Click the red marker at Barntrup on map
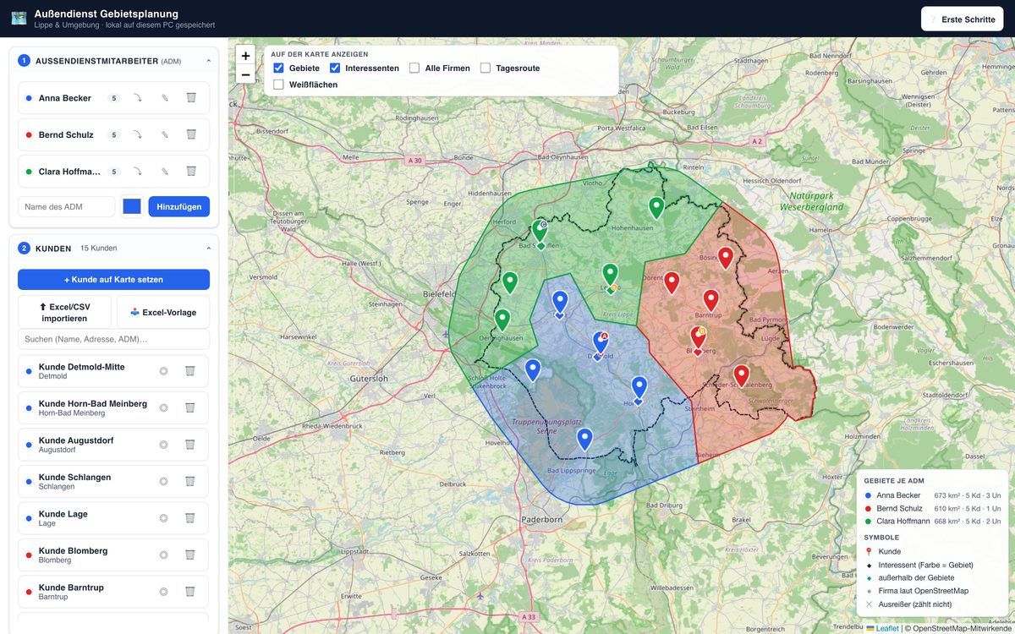 point(711,299)
